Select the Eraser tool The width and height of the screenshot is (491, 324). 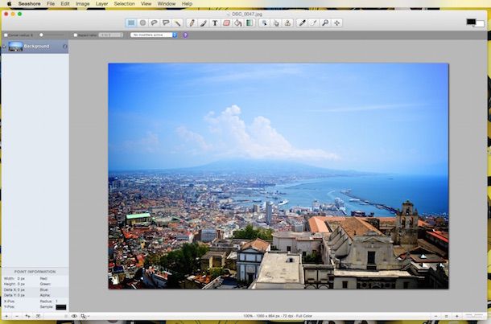point(226,23)
